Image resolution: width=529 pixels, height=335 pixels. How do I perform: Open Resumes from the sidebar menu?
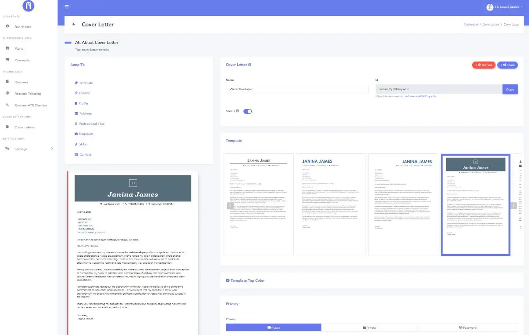[x=21, y=82]
